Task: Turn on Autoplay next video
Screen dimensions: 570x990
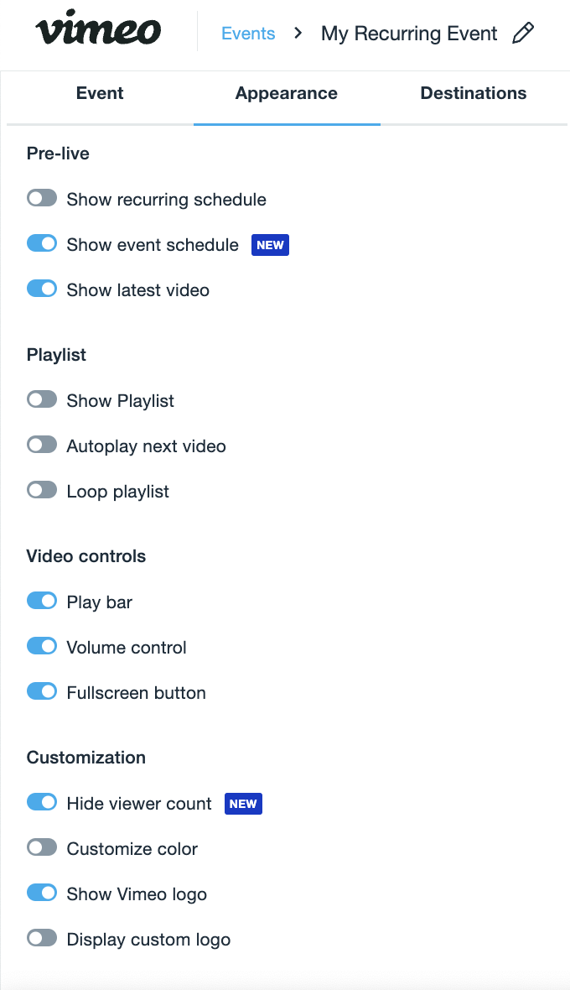Action: 42,445
